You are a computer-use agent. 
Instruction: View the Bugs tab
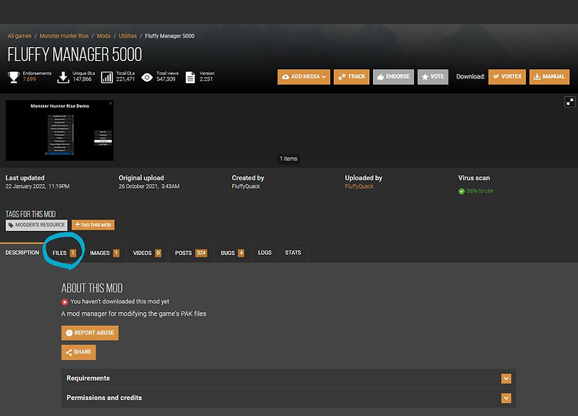coord(232,253)
